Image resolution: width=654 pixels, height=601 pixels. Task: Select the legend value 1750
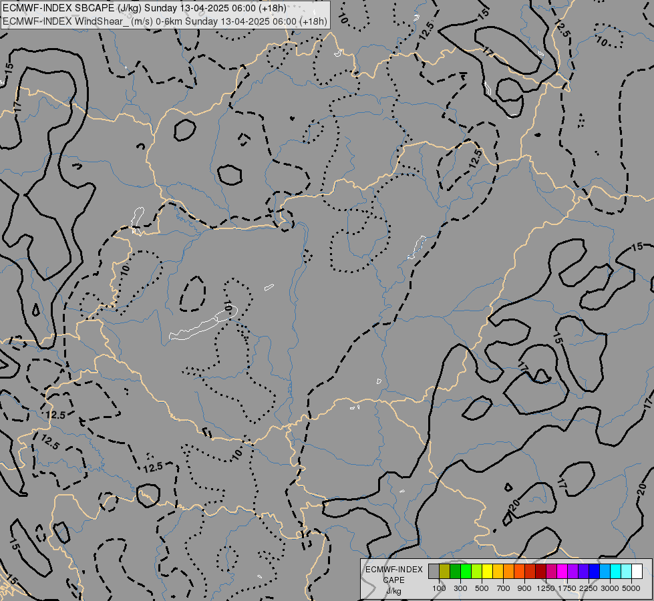[x=567, y=588]
